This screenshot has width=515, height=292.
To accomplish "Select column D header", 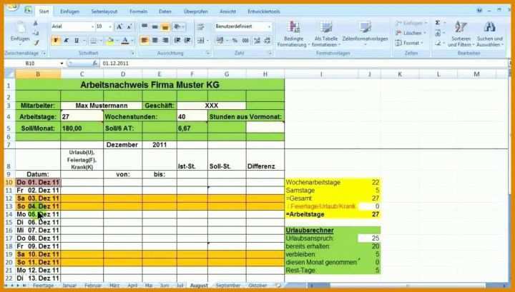I will [x=123, y=74].
